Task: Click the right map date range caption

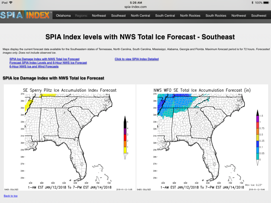Action: pos(202,187)
